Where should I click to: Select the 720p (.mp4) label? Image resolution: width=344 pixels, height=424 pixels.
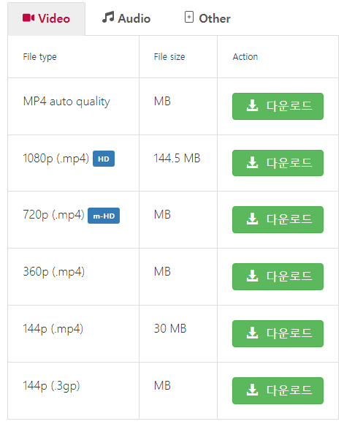(x=54, y=215)
